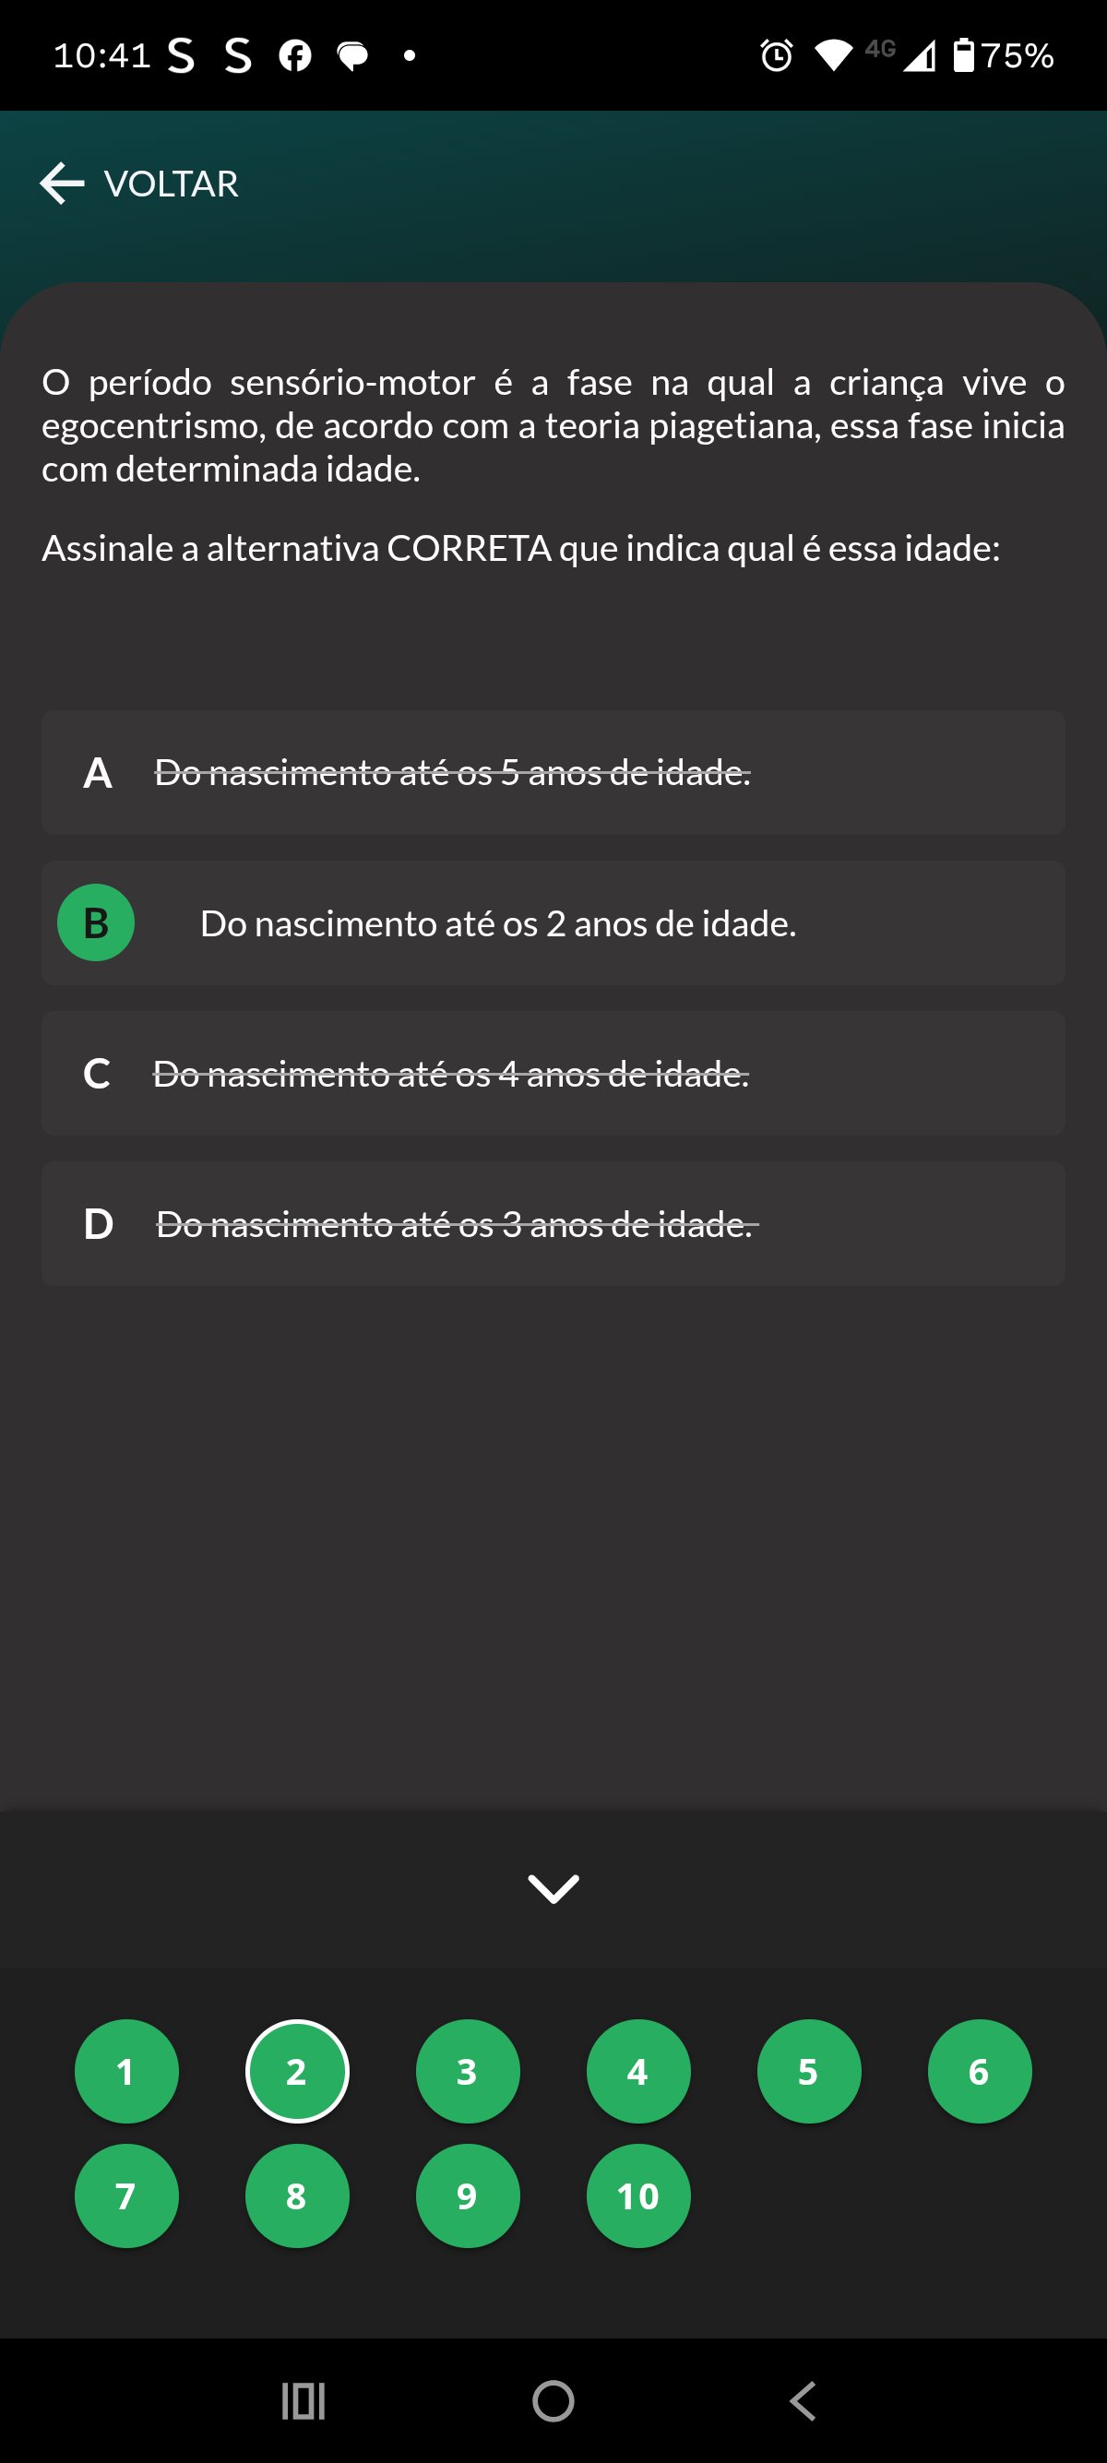Screen dimensions: 1107x2463
Task: Open question 7 in the navigator
Action: pyautogui.click(x=126, y=2195)
